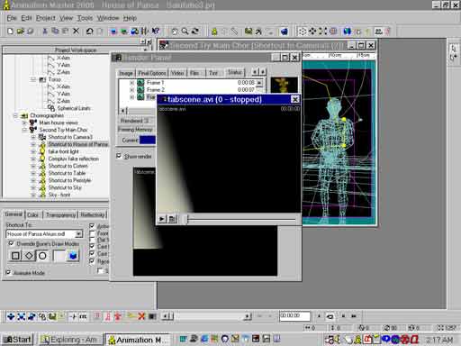This screenshot has width=461, height=346.
Task: Open the Window menu
Action: 108,18
